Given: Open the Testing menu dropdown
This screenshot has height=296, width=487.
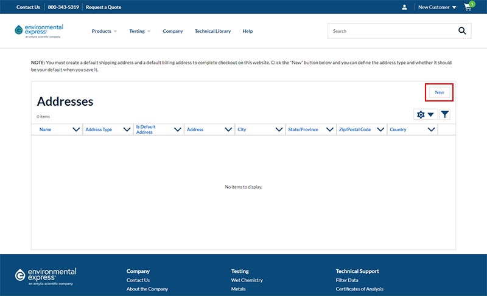Looking at the screenshot, I should (139, 31).
